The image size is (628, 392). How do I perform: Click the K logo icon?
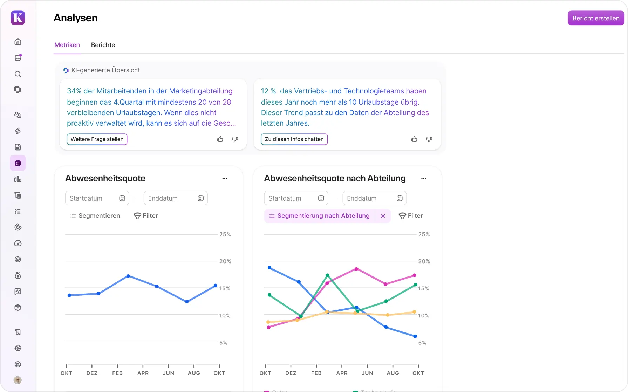(x=18, y=17)
